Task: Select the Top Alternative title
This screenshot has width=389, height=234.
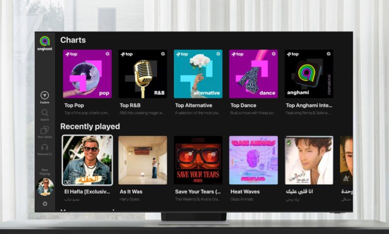Action: pos(194,105)
